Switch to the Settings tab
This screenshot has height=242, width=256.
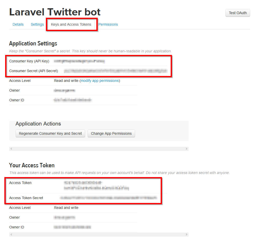point(37,24)
